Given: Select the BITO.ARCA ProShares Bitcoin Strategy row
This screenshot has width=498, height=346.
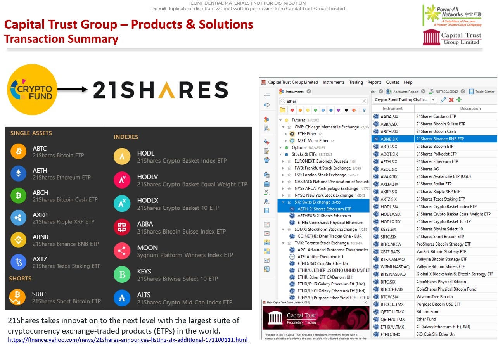Looking at the screenshot, I should pos(434,244).
